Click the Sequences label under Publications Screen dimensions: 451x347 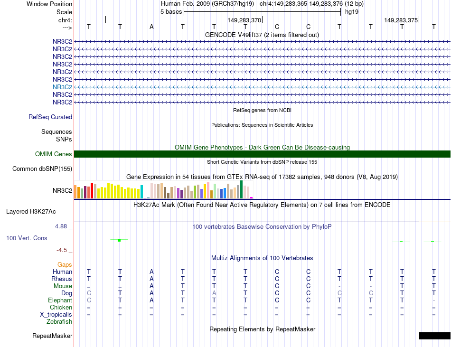tap(56, 131)
